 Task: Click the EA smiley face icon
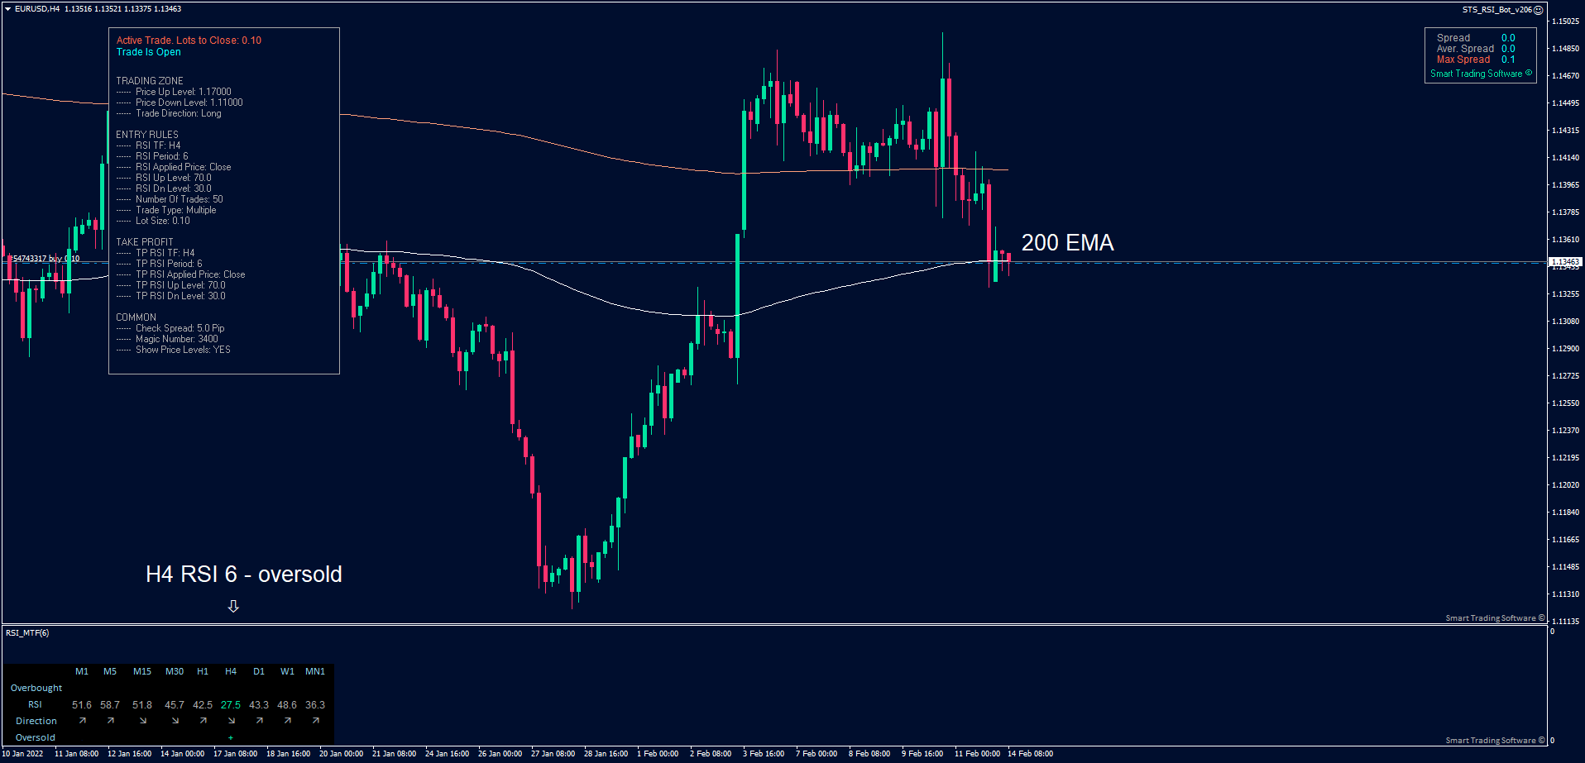coord(1539,10)
